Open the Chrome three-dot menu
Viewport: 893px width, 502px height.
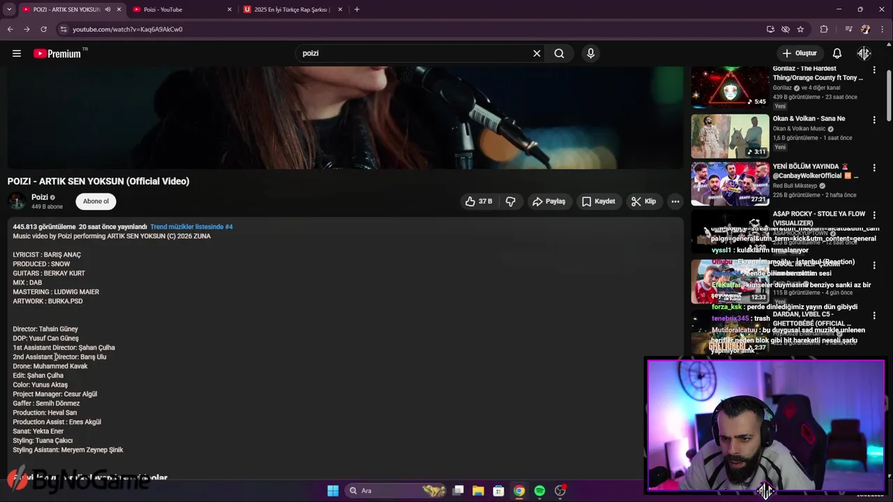tap(883, 29)
